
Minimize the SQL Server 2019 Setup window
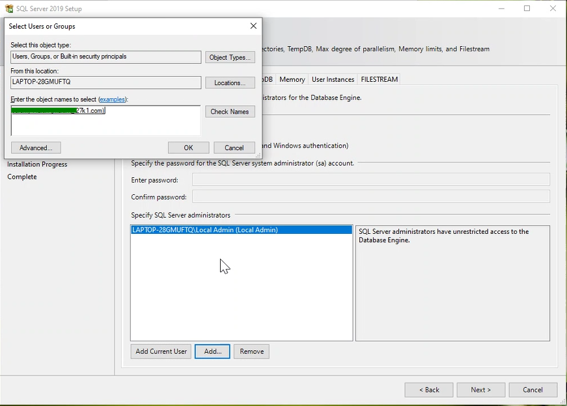click(501, 8)
